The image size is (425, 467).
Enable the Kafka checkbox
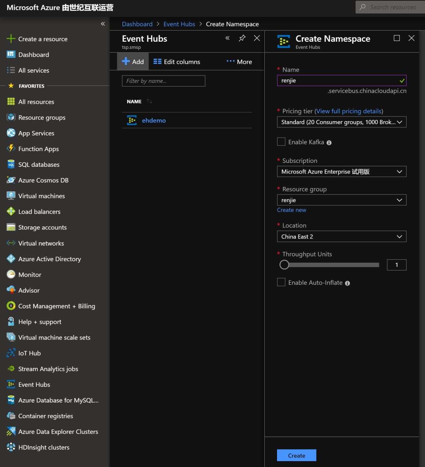click(281, 142)
